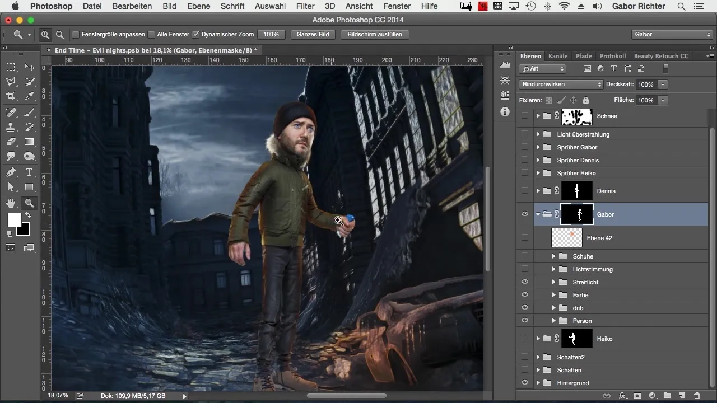Open the Filter menu

[x=305, y=6]
